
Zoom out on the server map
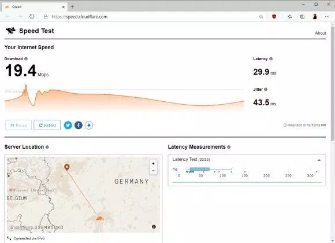(x=153, y=171)
